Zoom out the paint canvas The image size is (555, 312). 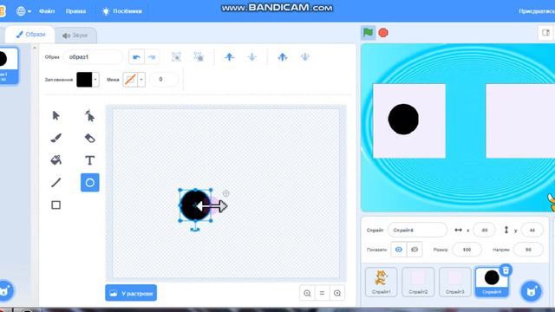tap(307, 293)
